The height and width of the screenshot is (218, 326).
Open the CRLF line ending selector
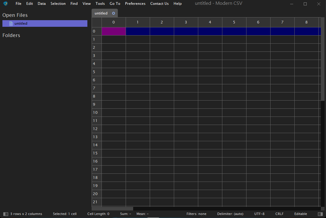tap(279, 214)
